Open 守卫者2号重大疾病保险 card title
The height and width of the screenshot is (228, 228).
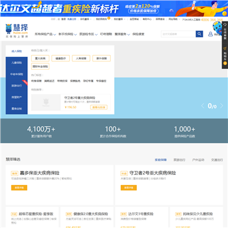click(153, 173)
